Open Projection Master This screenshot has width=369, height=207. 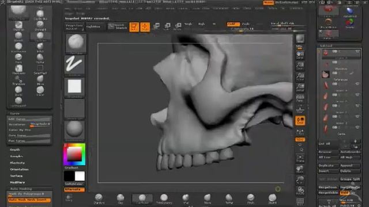point(74,27)
